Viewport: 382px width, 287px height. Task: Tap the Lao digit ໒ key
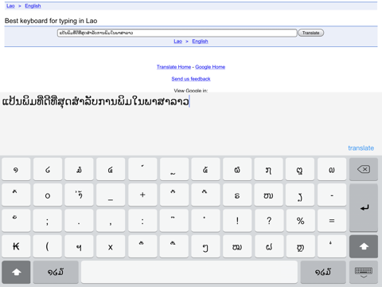coord(48,169)
